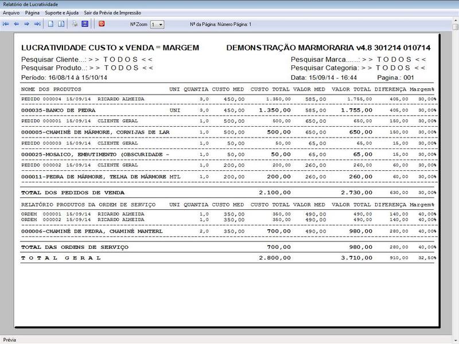Show single page view
Screen dimensions: 459x344
point(51,24)
